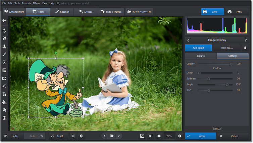The width and height of the screenshot is (253, 143).
Task: Click the Softness slider handle
Action: click(209, 79)
